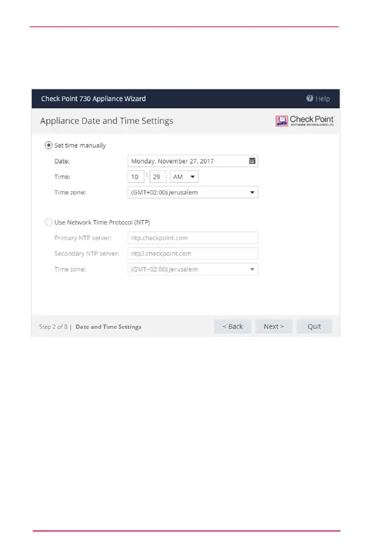This screenshot has width=371, height=558.
Task: Click the Date field showing November 27, 2017
Action: (193, 161)
